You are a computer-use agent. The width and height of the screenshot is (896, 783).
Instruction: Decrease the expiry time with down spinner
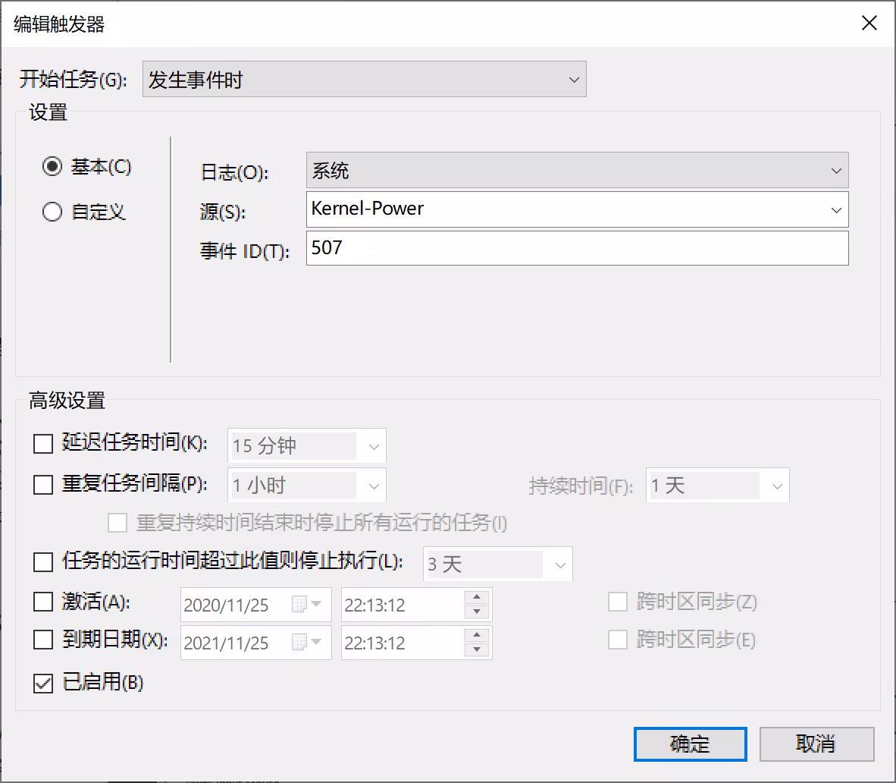click(477, 649)
